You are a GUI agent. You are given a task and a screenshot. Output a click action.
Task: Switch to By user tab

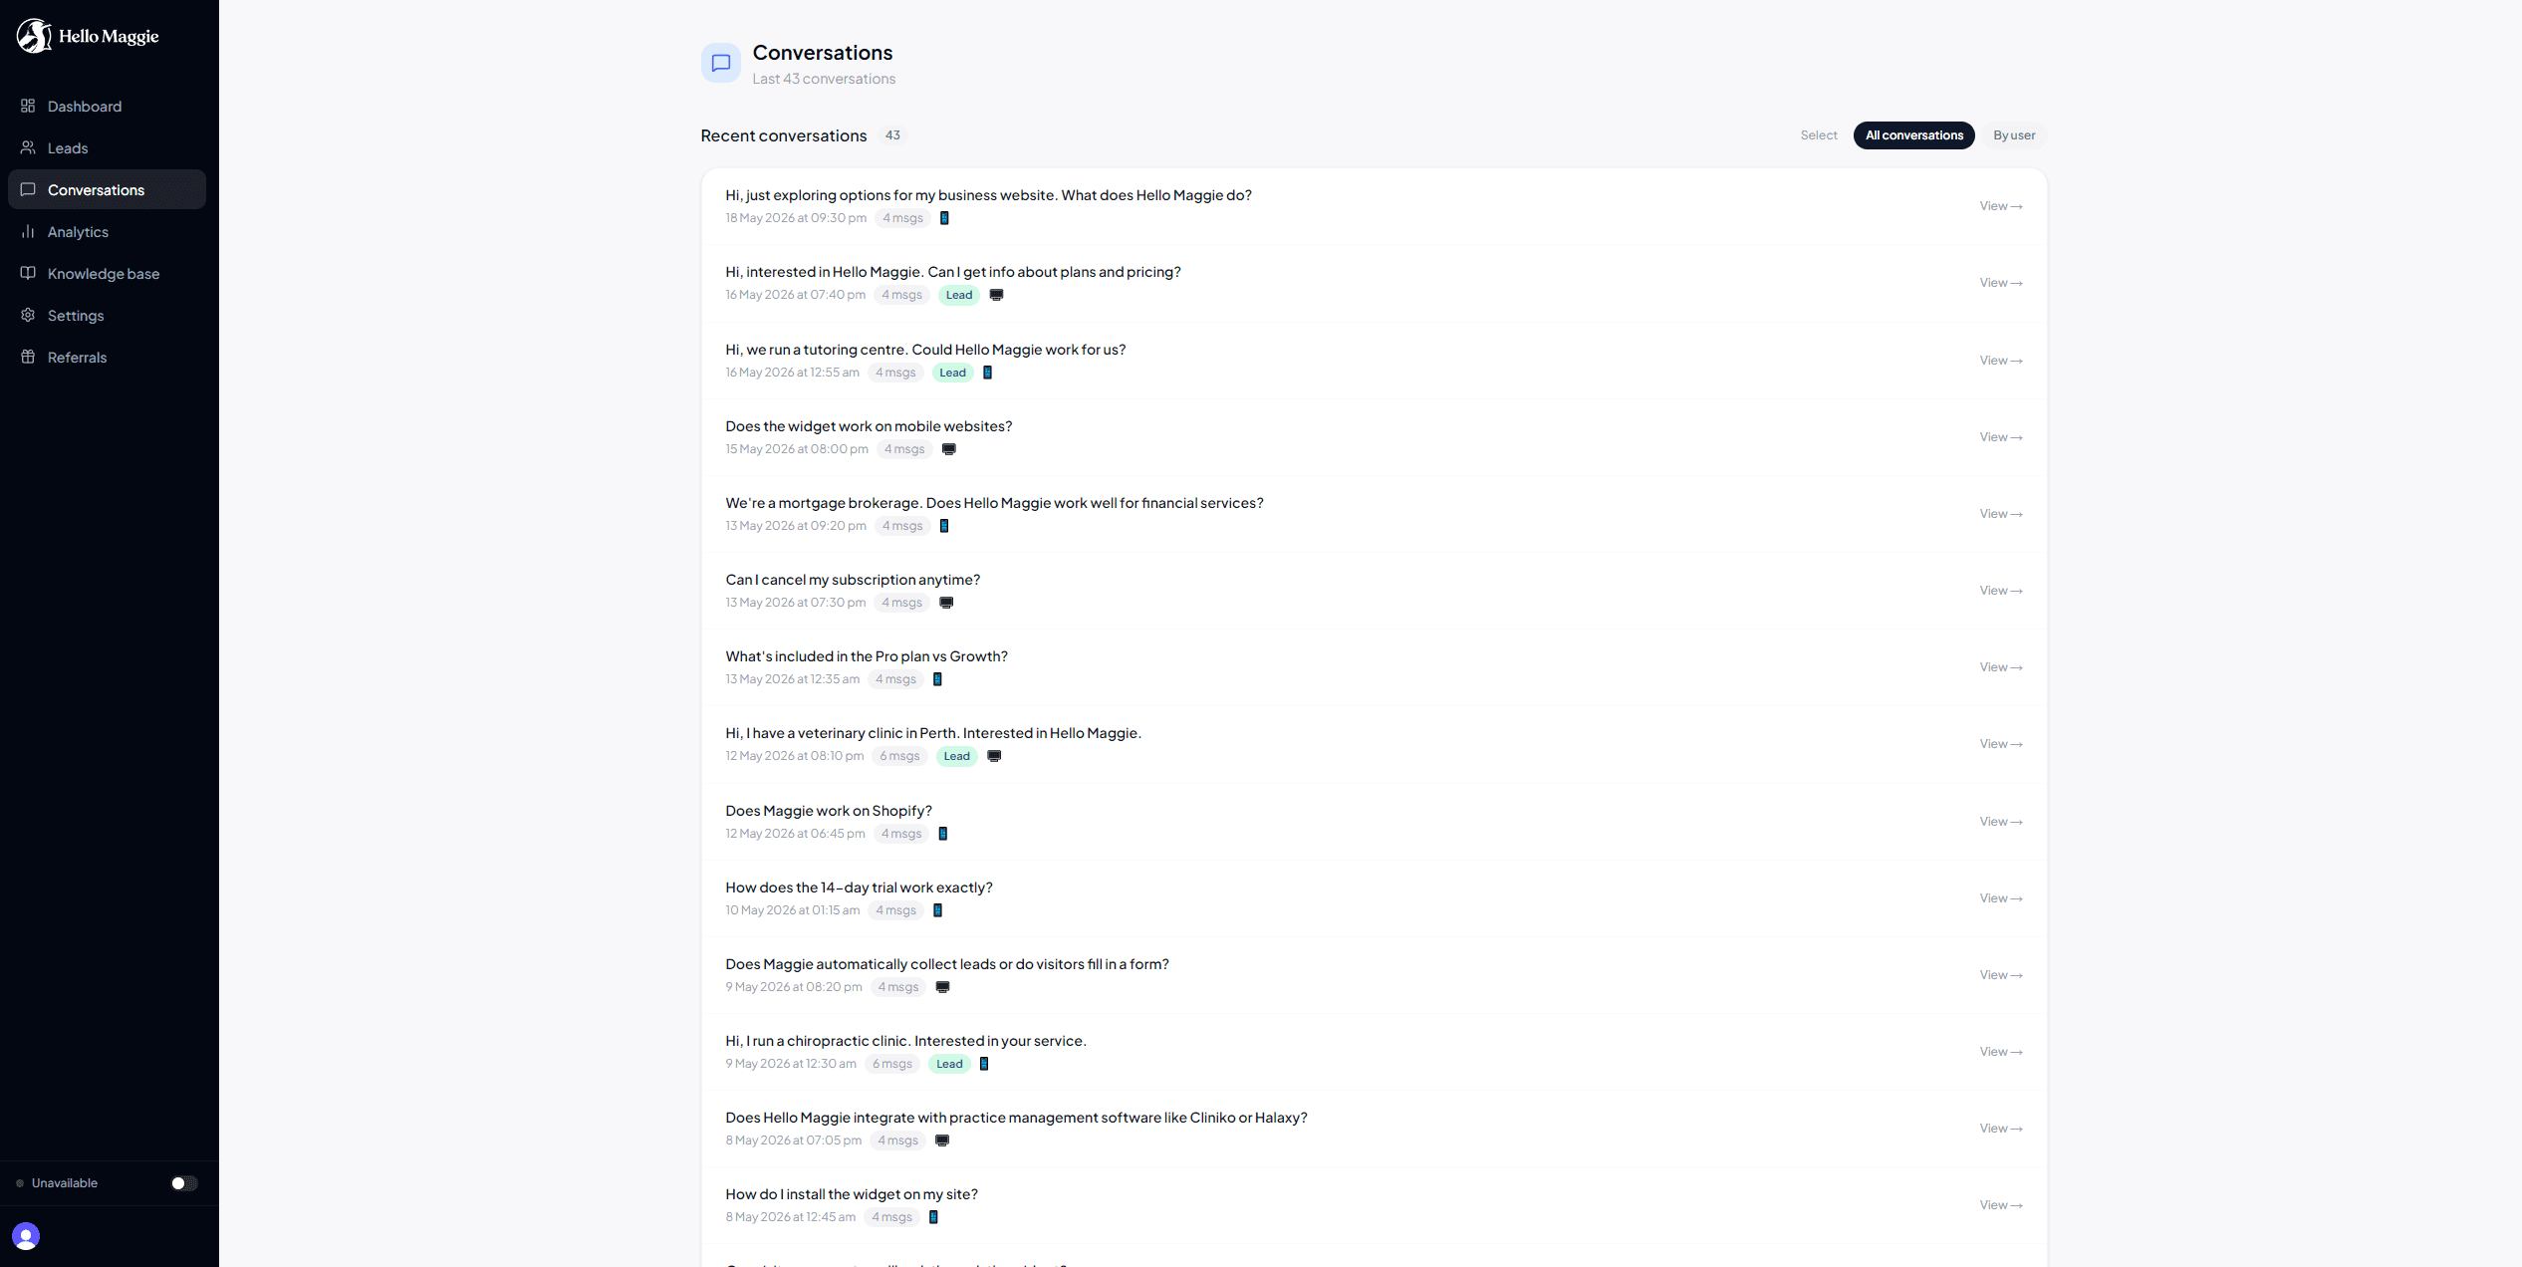(2014, 135)
